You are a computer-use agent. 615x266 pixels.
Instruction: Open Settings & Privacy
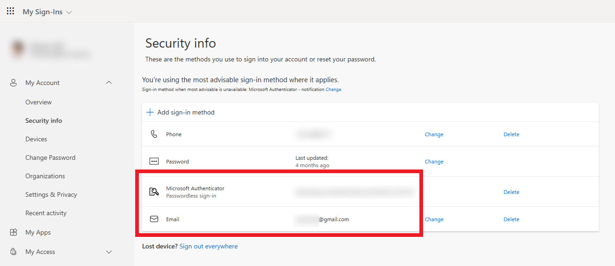(x=51, y=194)
